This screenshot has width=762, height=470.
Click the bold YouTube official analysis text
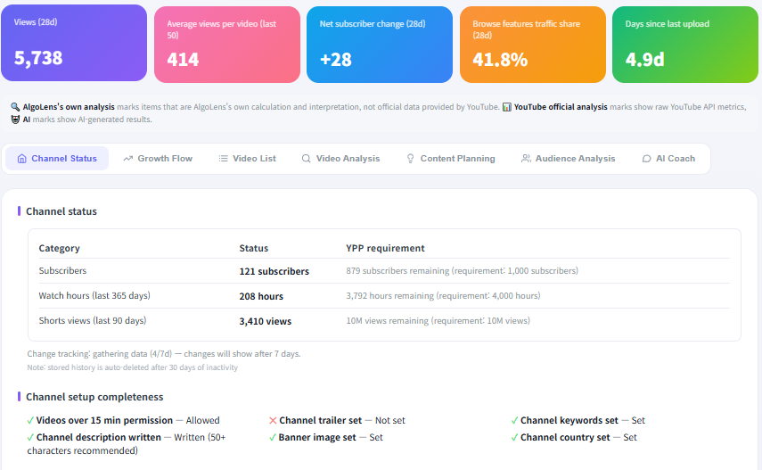click(561, 107)
